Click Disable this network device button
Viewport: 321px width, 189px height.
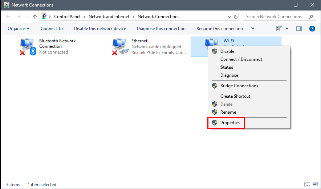(100, 29)
